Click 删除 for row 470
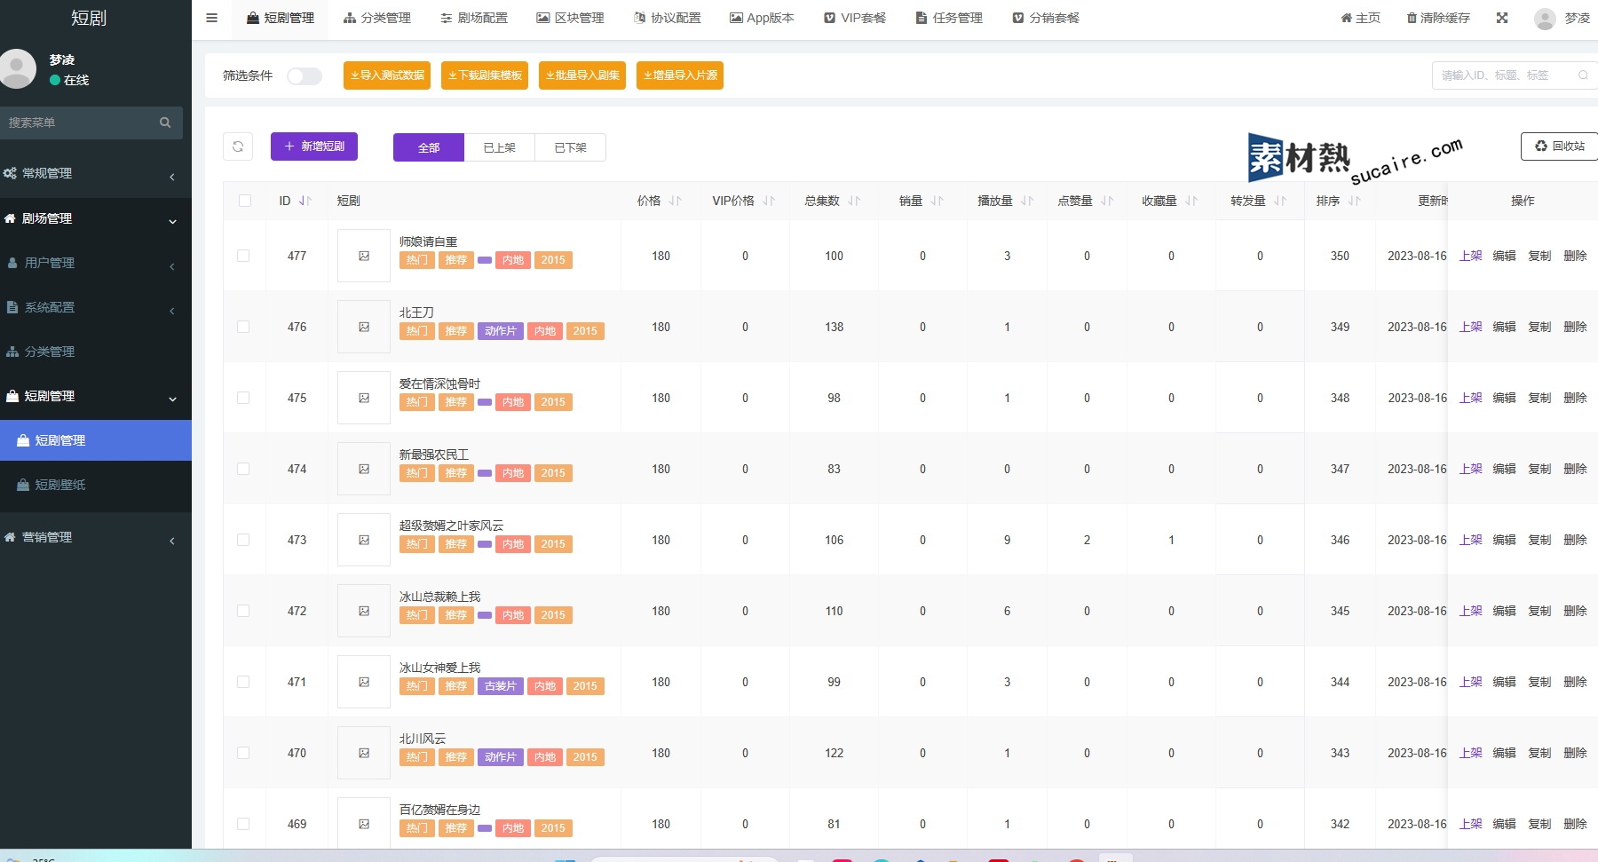 [1576, 753]
